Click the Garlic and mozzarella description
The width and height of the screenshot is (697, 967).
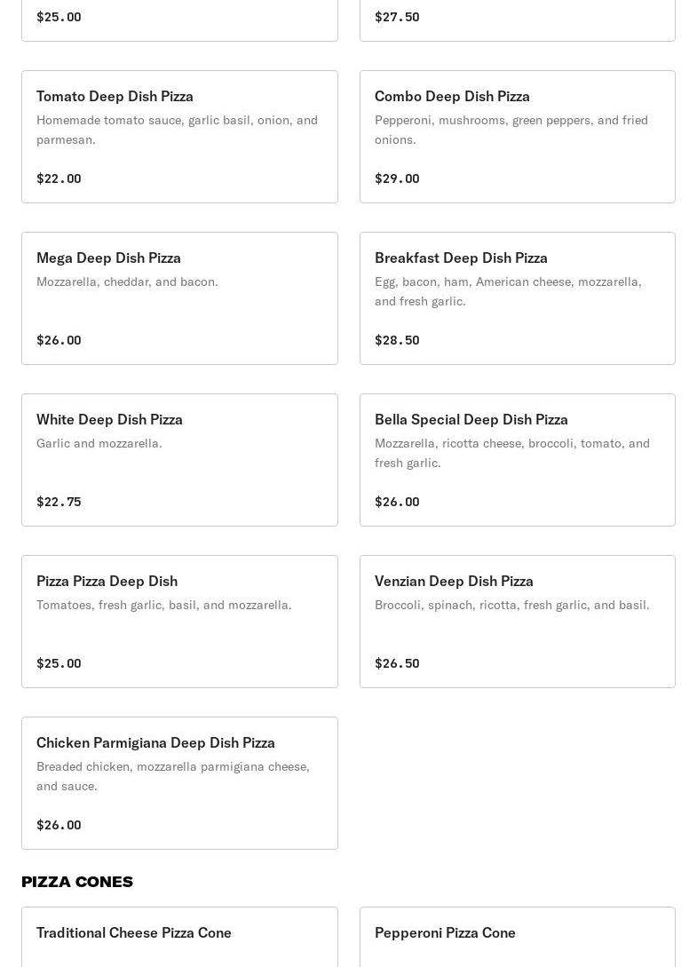click(99, 443)
